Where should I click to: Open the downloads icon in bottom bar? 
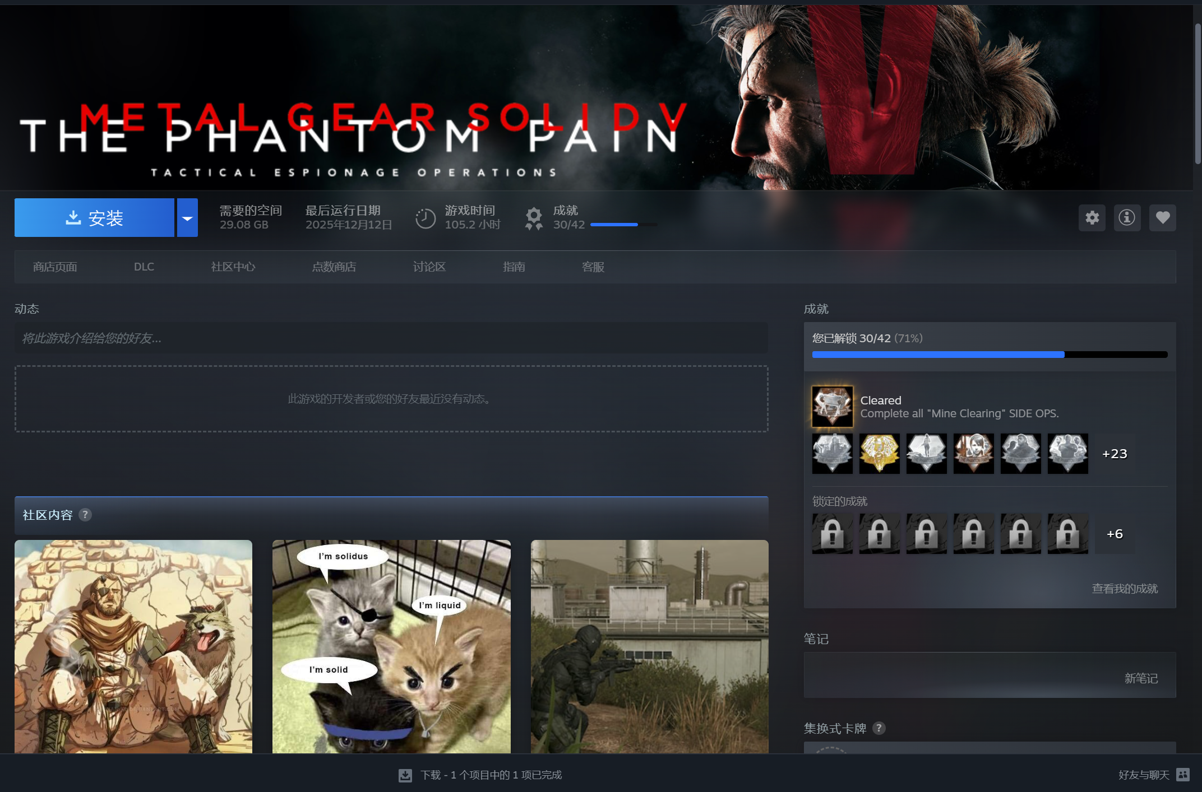point(405,775)
